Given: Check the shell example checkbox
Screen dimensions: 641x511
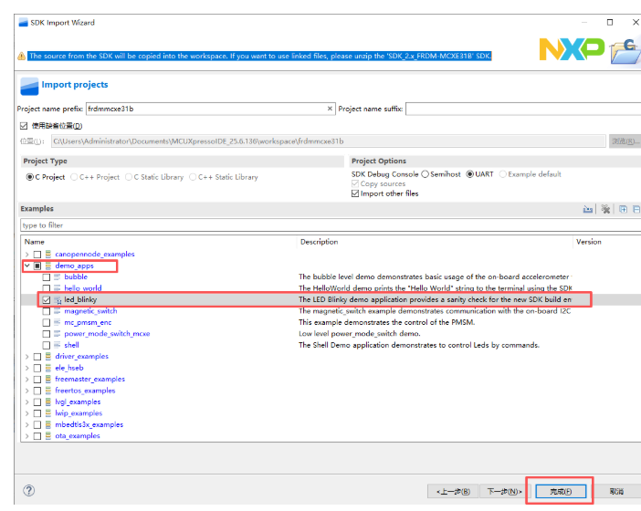Looking at the screenshot, I should (x=47, y=346).
